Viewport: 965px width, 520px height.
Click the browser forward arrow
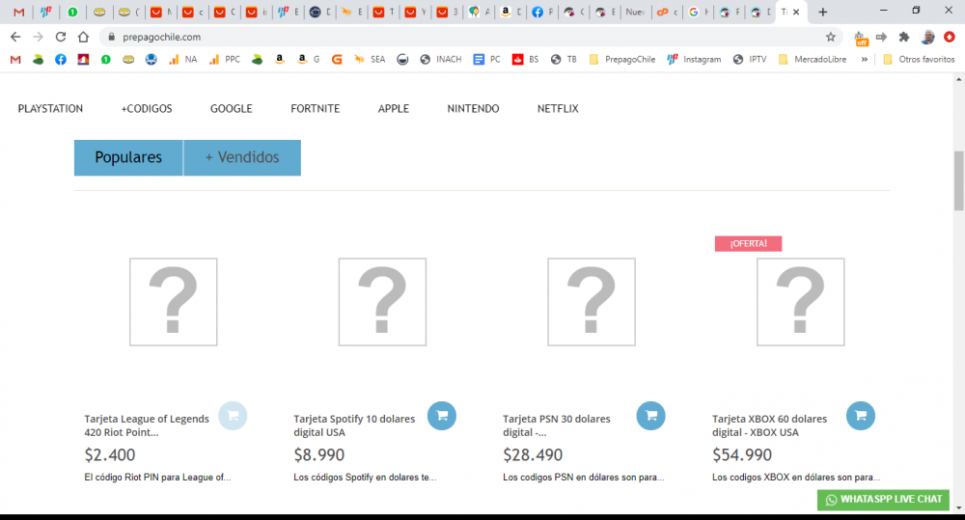coord(39,37)
